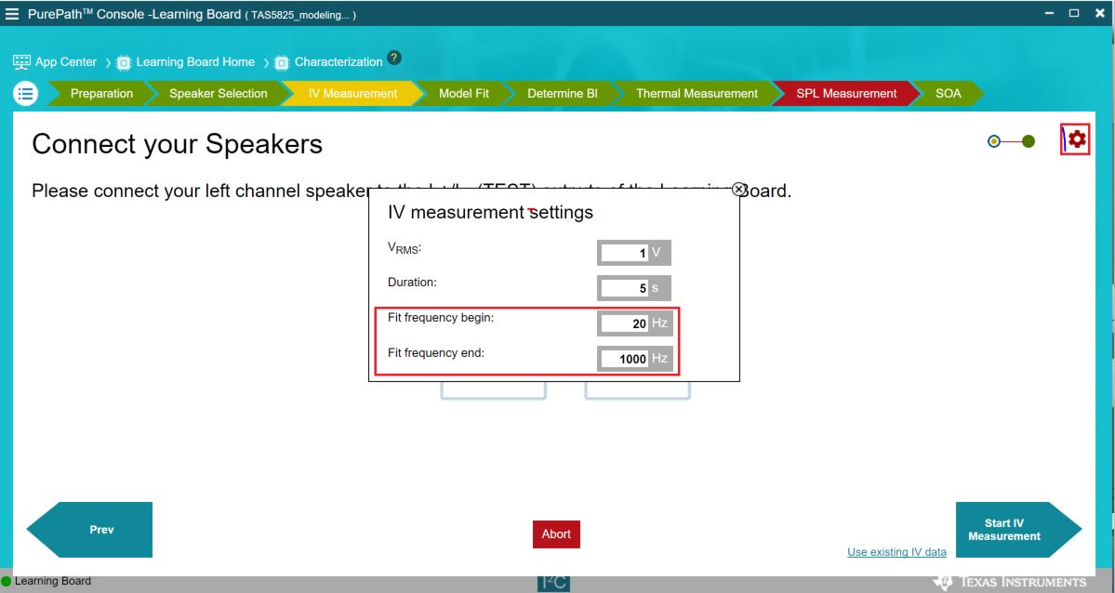Click the I2C status icon
1115x593 pixels.
point(553,583)
